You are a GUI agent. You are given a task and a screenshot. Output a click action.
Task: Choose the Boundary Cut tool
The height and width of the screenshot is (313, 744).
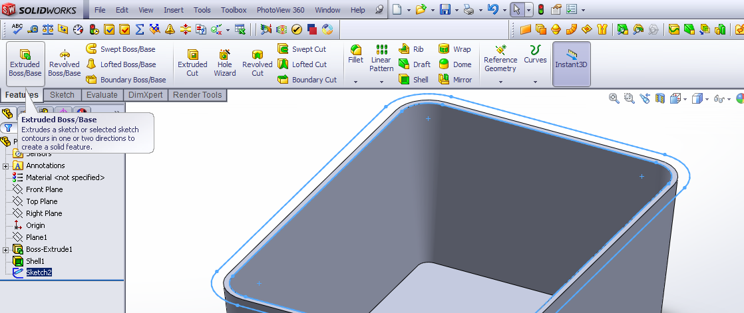pyautogui.click(x=307, y=80)
